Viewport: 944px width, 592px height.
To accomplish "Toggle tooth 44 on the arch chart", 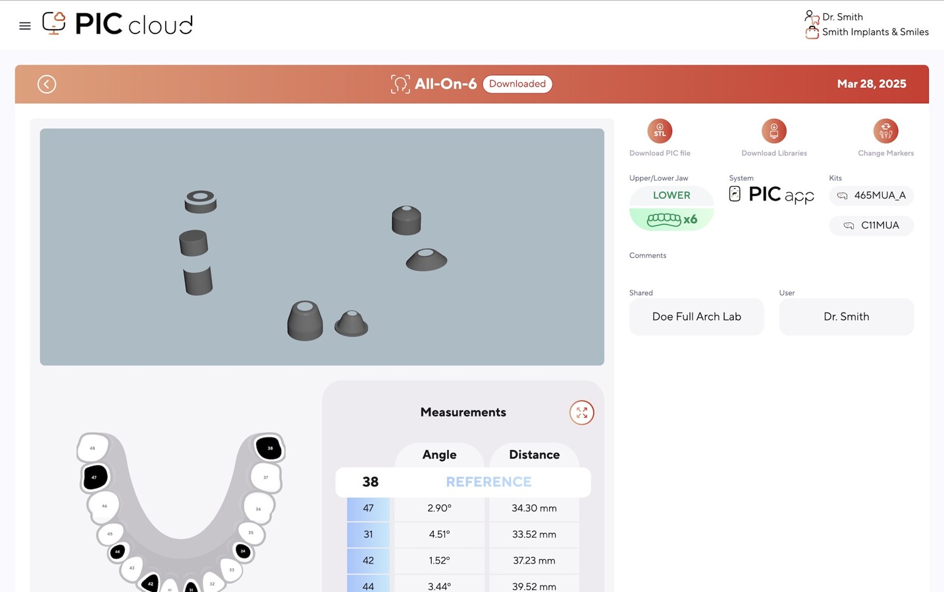I will (118, 551).
